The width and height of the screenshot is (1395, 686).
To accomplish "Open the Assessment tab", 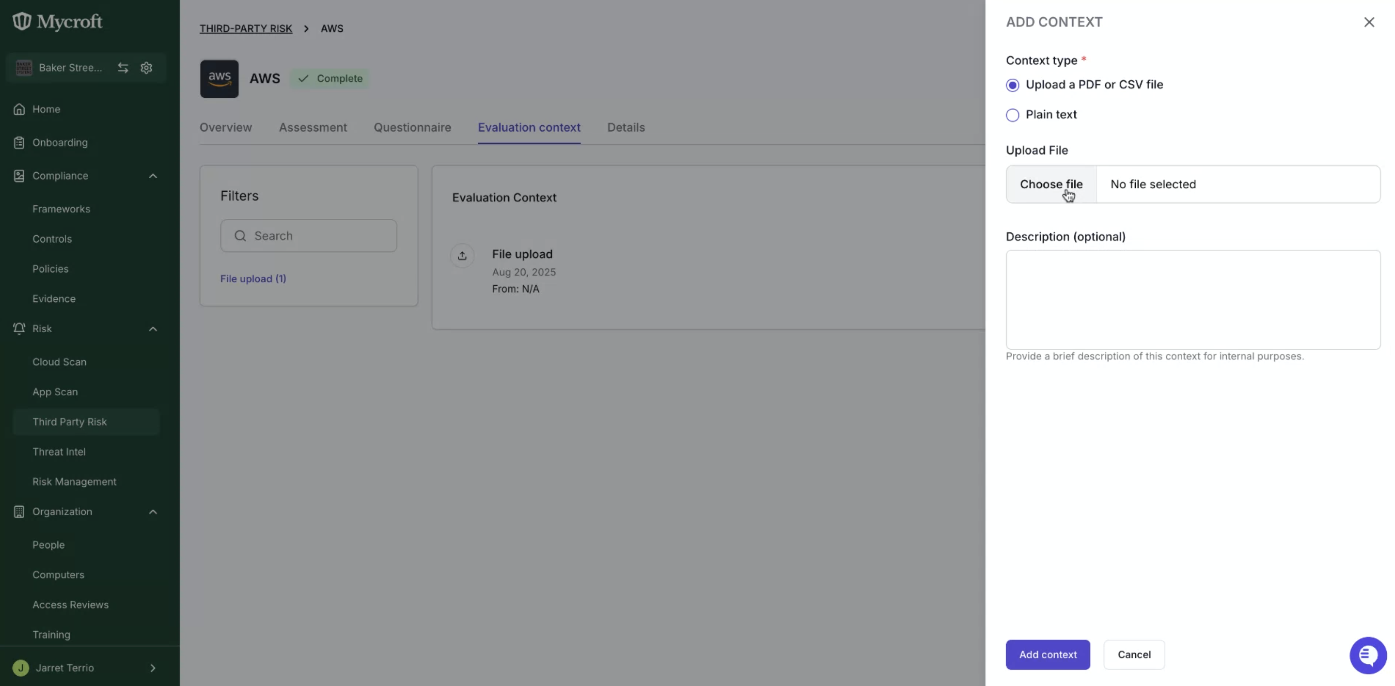I will (x=312, y=127).
